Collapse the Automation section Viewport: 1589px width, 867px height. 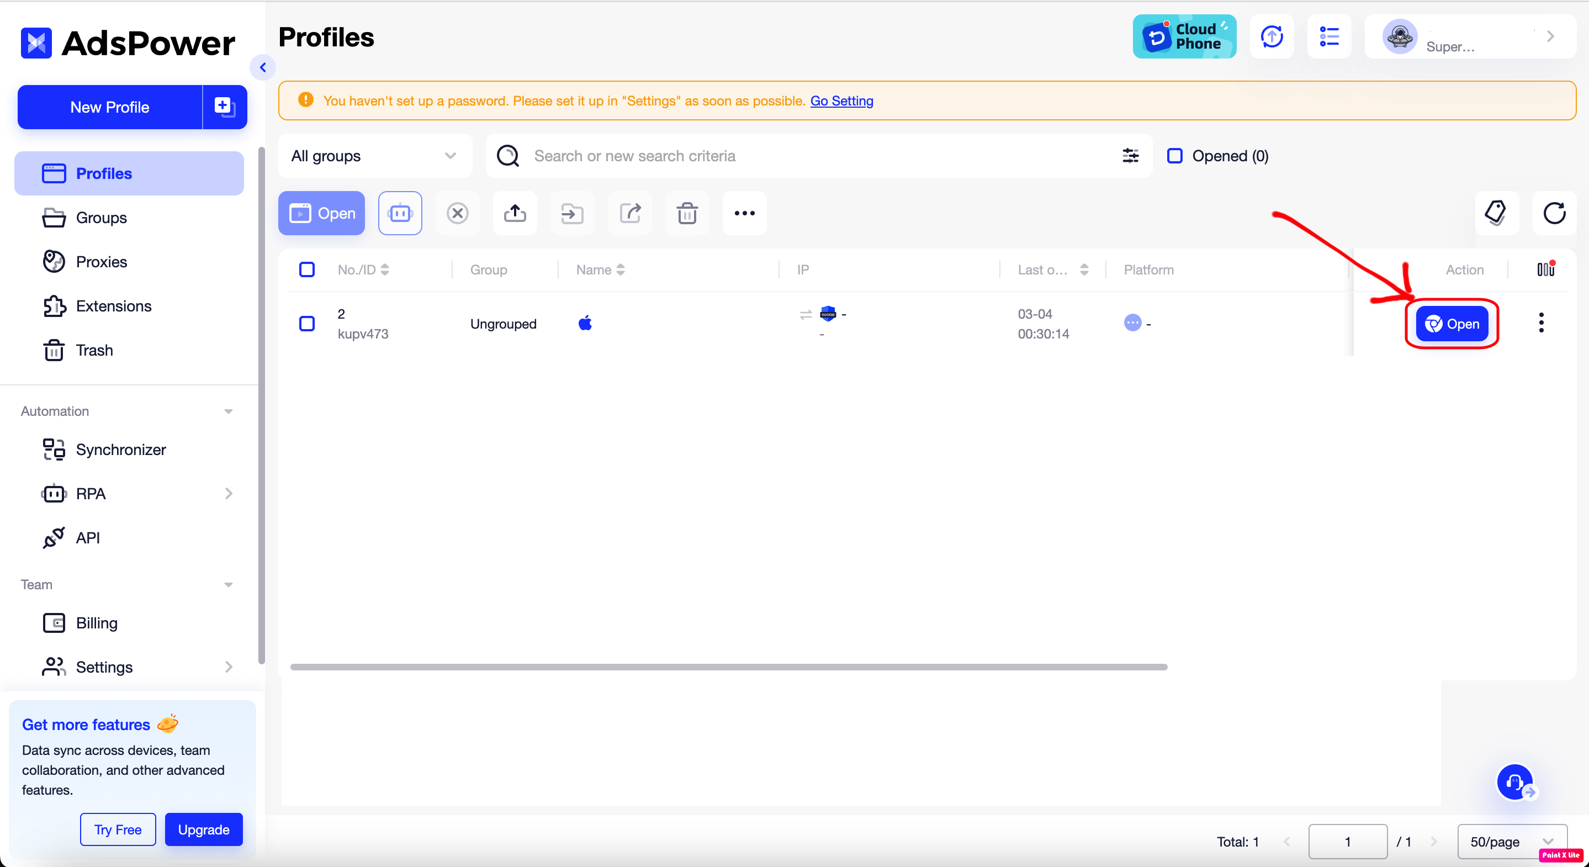tap(228, 411)
